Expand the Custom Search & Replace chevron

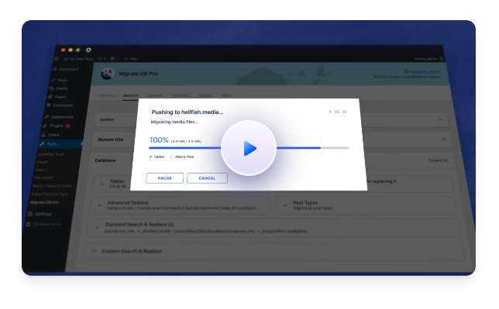[x=94, y=251]
